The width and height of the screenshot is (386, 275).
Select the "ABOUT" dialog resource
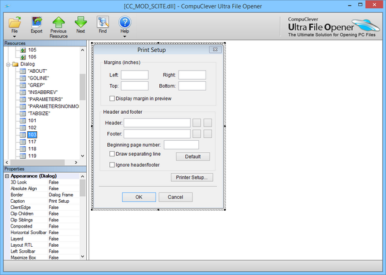[38, 71]
